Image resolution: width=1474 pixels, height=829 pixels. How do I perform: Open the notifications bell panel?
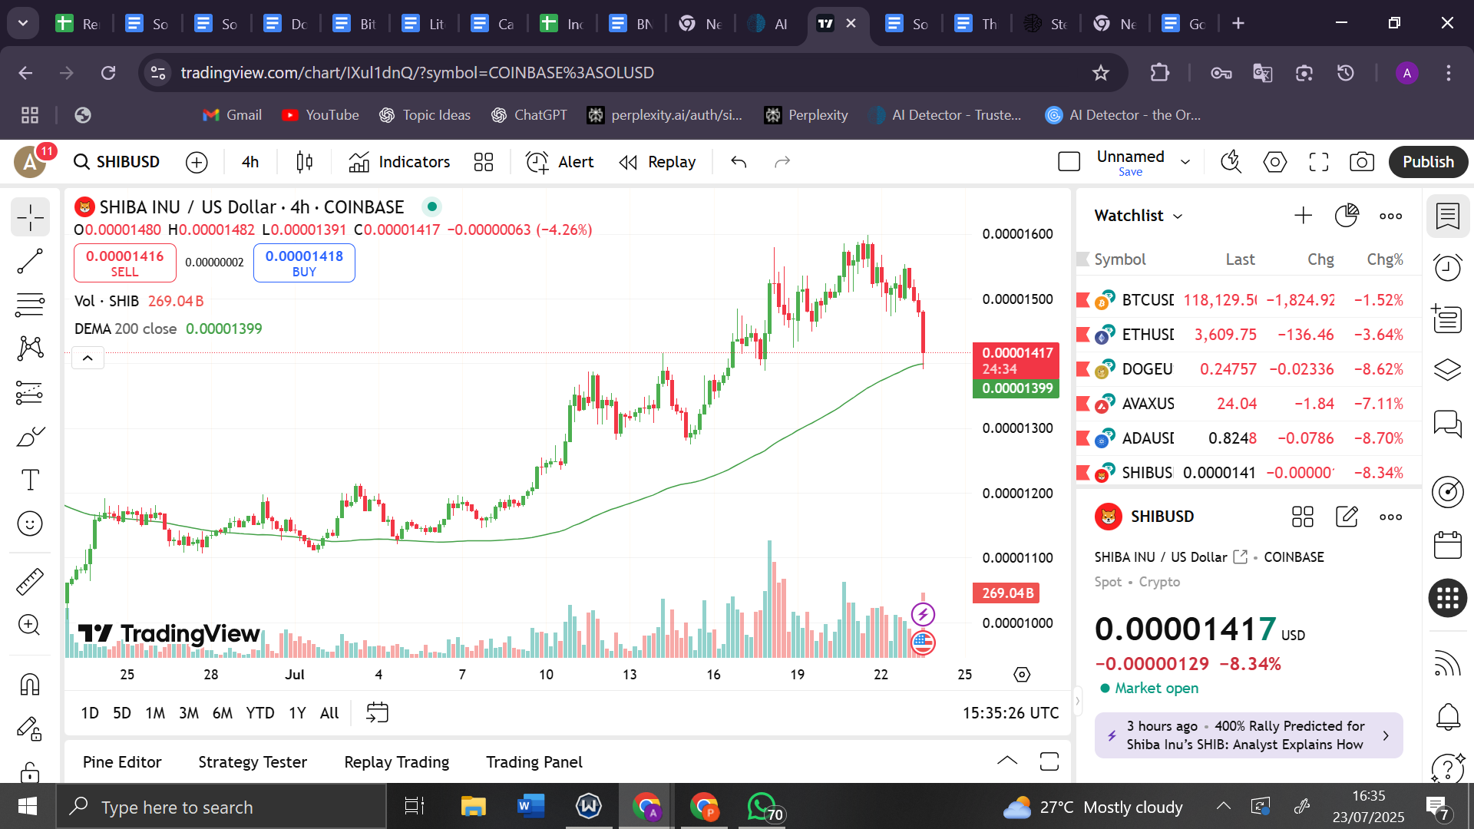click(x=1448, y=717)
